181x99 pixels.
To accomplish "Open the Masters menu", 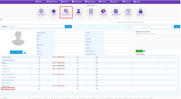I will [103, 2].
